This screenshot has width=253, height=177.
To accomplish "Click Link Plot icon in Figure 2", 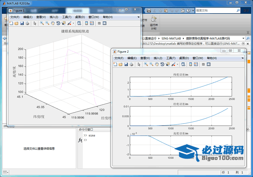I will coord(183,64).
